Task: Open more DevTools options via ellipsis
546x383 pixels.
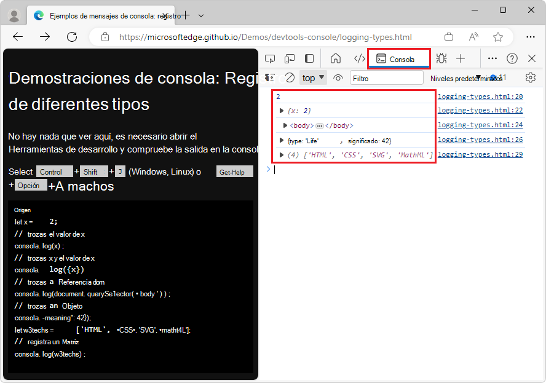Action: click(492, 58)
